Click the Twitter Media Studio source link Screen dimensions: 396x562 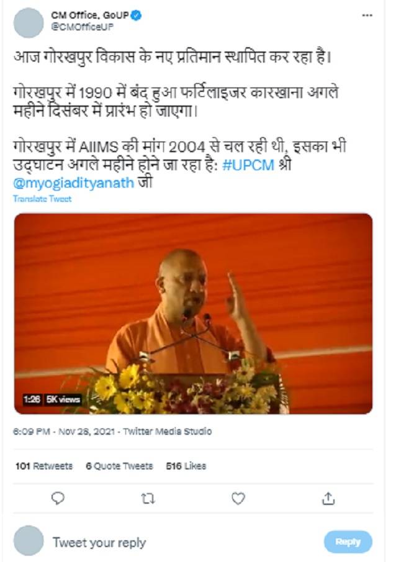(168, 431)
